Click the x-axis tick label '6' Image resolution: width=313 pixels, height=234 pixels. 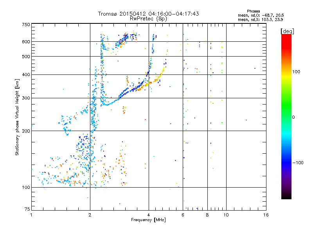point(183,215)
